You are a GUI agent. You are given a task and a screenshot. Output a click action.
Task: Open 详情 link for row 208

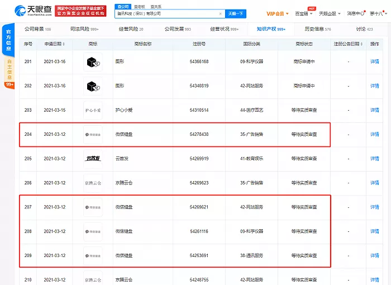point(375,231)
